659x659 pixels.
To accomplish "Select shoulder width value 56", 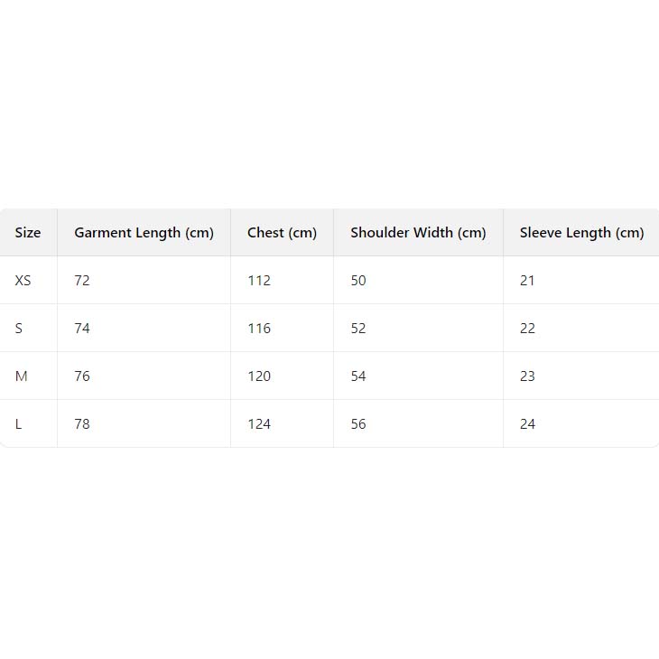I will click(358, 424).
